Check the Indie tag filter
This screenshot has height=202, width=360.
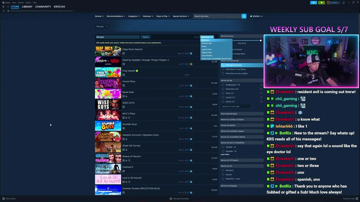pyautogui.click(x=223, y=93)
